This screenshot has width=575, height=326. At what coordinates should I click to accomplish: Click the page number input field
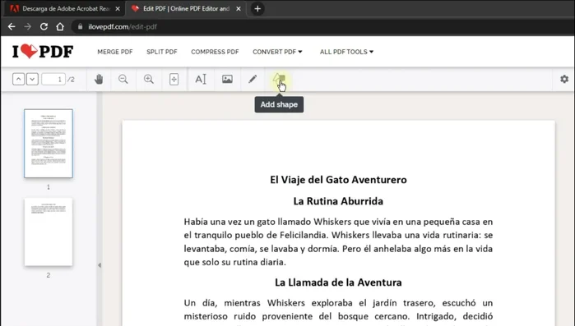pos(53,79)
